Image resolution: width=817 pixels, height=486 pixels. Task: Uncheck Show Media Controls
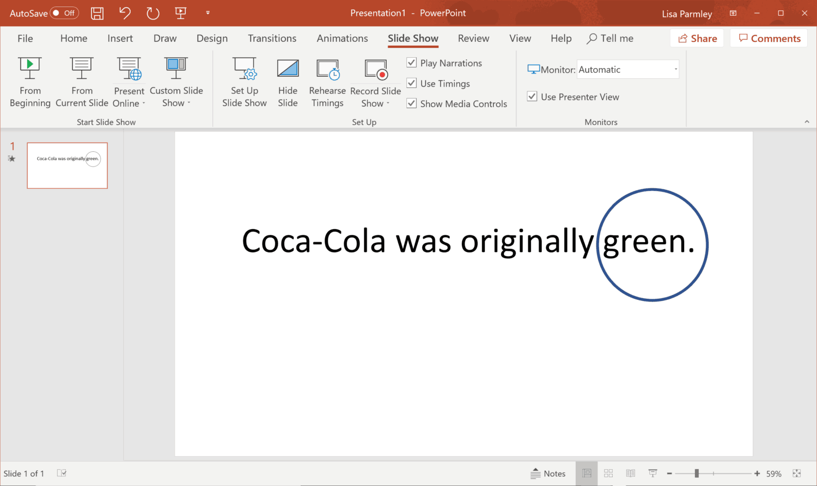(412, 103)
